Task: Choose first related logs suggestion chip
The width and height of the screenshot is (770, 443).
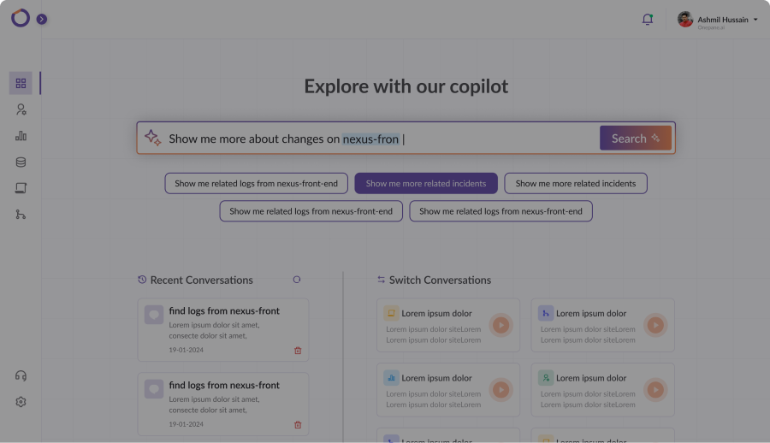Action: (x=257, y=183)
